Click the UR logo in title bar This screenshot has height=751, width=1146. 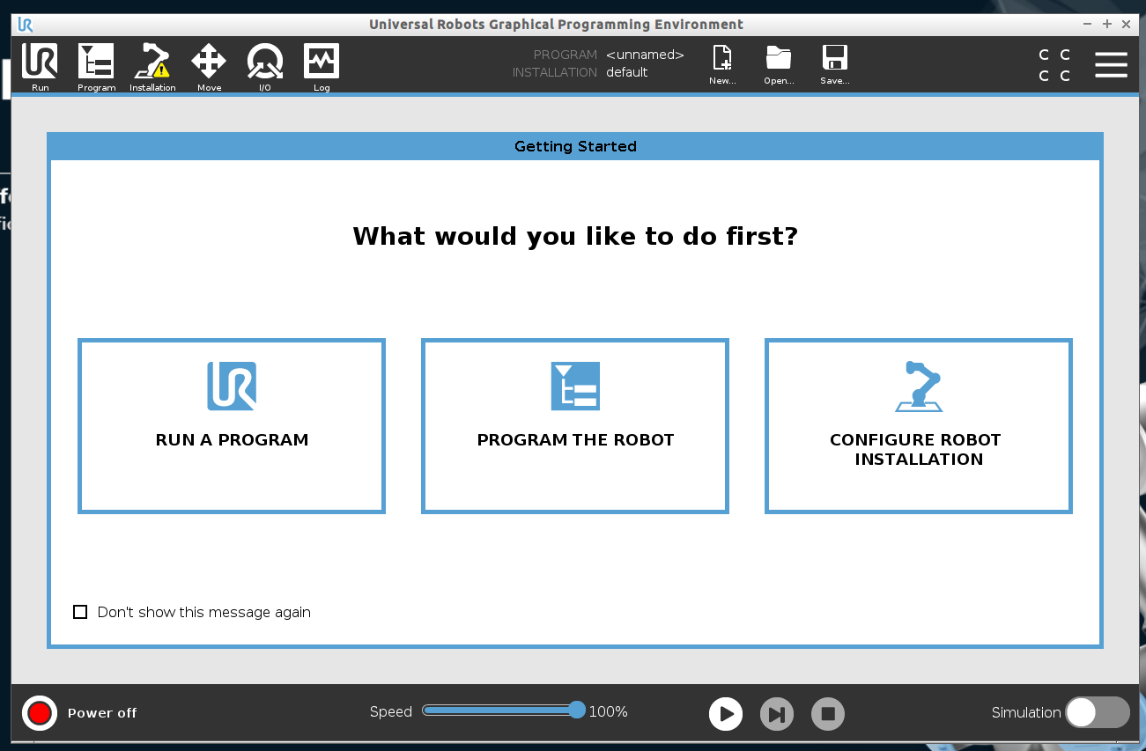pyautogui.click(x=26, y=25)
